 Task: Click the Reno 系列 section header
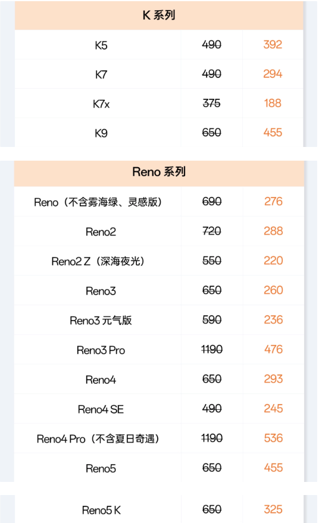(x=159, y=172)
